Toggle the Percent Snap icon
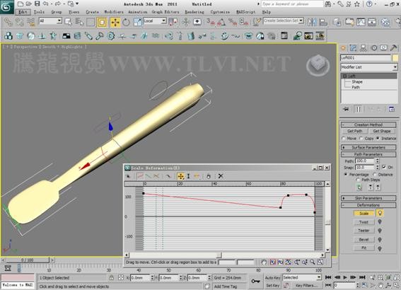 click(x=233, y=23)
